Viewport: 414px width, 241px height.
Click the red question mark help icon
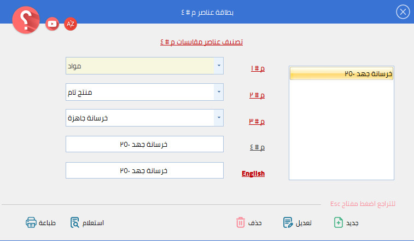coord(26,21)
